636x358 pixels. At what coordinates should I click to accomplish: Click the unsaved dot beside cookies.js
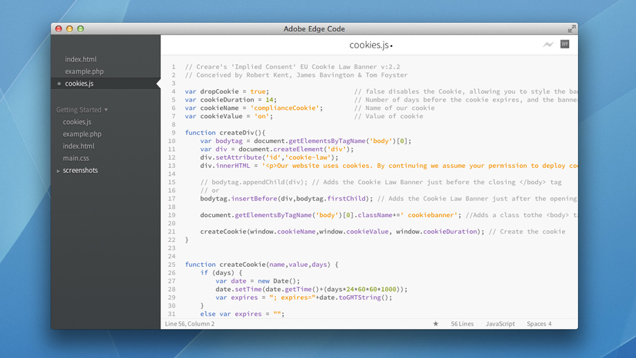click(59, 84)
